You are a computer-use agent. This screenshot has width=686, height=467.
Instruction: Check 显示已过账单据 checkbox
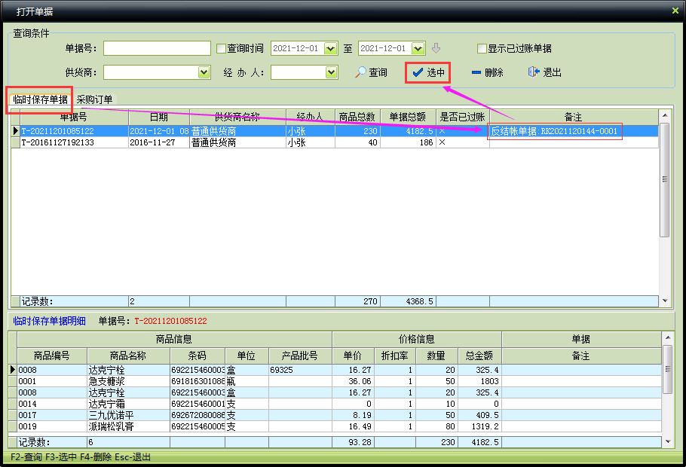[x=482, y=48]
